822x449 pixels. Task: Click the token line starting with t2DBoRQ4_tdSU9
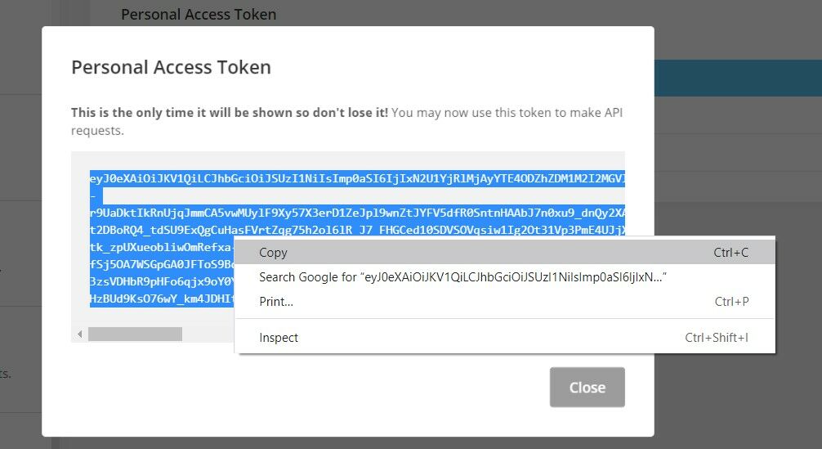(357, 230)
